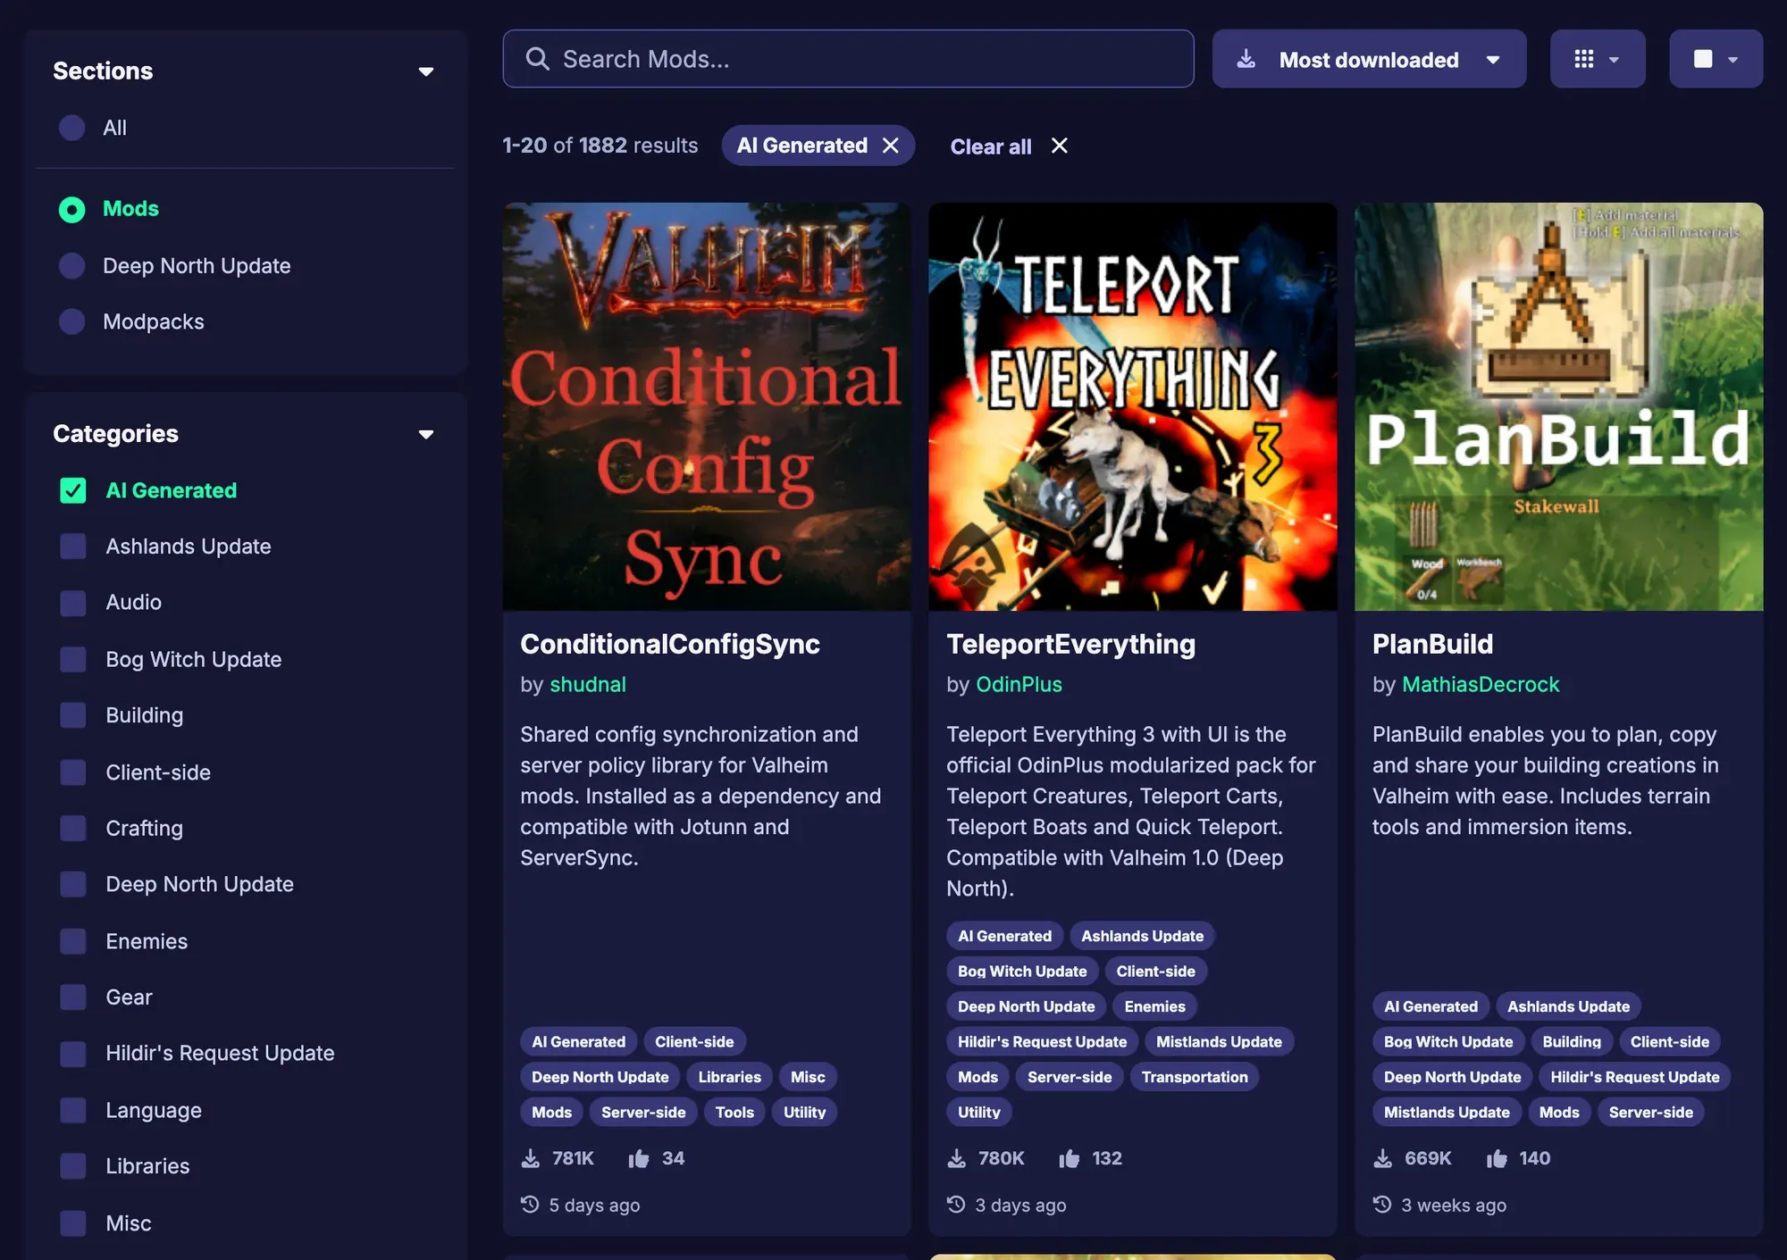Click ConditionalConfigSync thumbs-up icon

tap(639, 1158)
